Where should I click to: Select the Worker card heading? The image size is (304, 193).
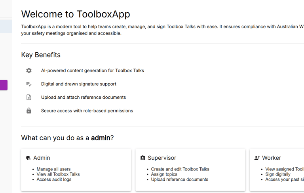(272, 158)
